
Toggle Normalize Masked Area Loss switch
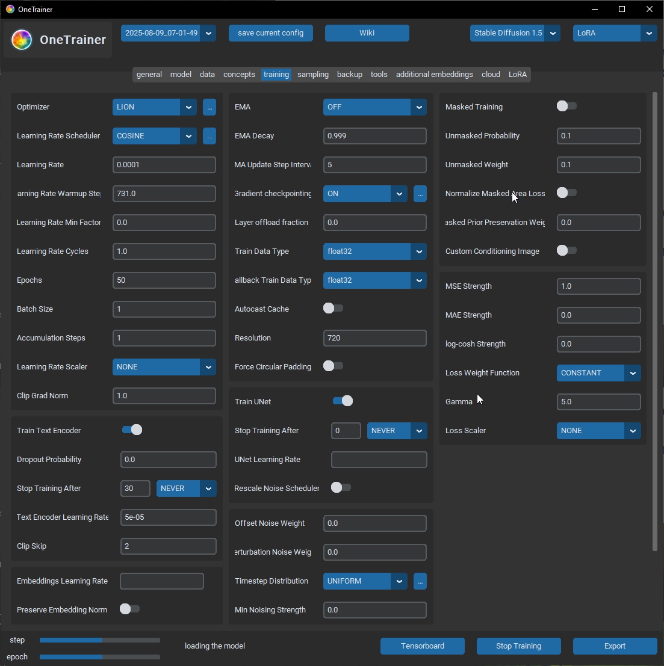[566, 193]
